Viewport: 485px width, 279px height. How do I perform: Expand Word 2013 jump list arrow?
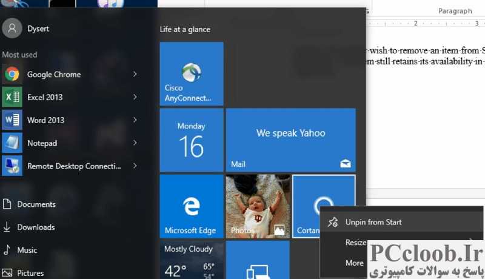coord(135,119)
